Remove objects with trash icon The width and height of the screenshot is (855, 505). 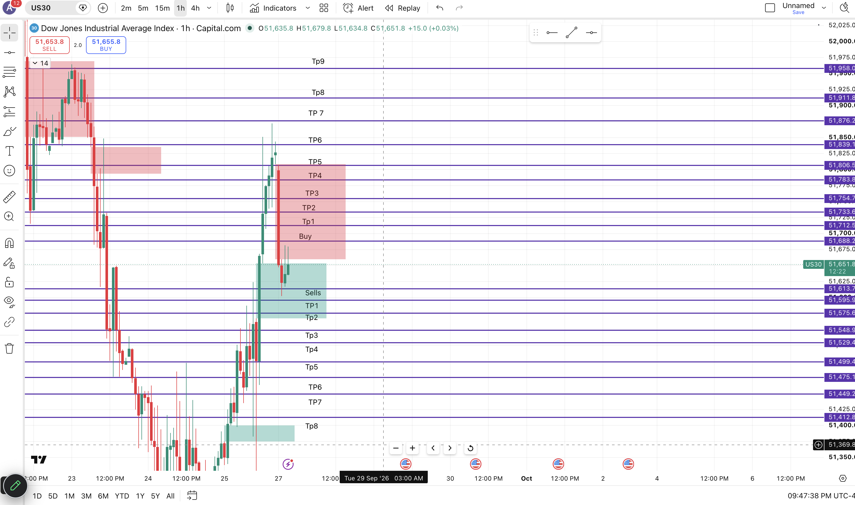click(10, 348)
